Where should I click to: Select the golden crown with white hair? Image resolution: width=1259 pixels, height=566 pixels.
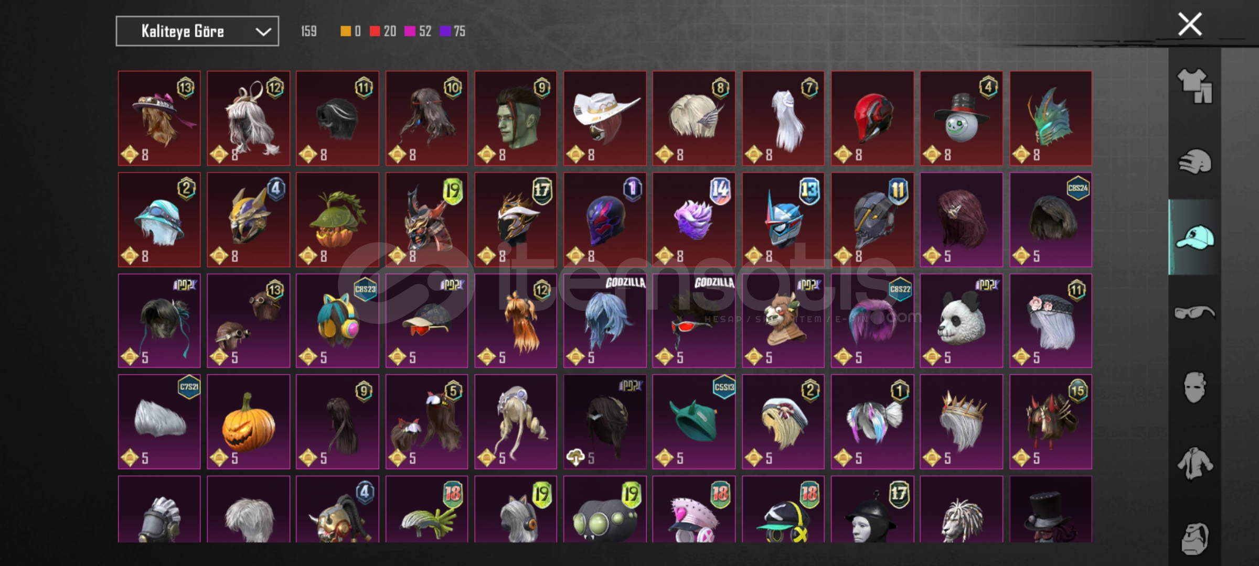[961, 422]
